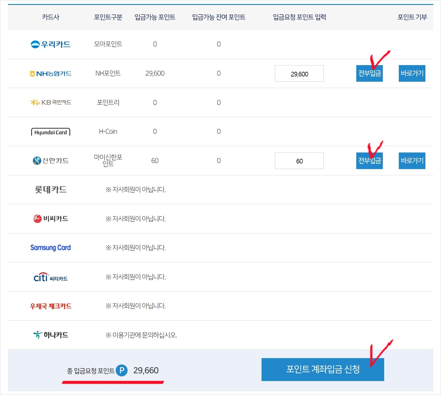This screenshot has height=395, width=441.
Task: Click 전부입금 button in NH농협카드 row
Action: (369, 73)
